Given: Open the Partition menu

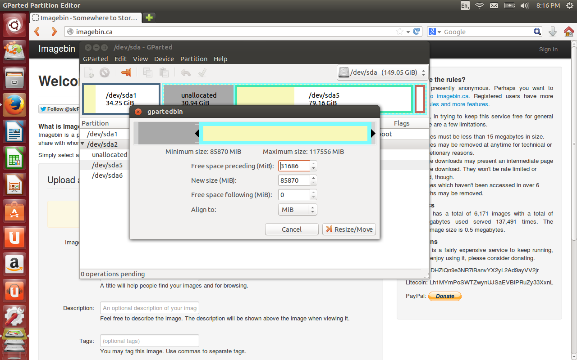Looking at the screenshot, I should [194, 59].
